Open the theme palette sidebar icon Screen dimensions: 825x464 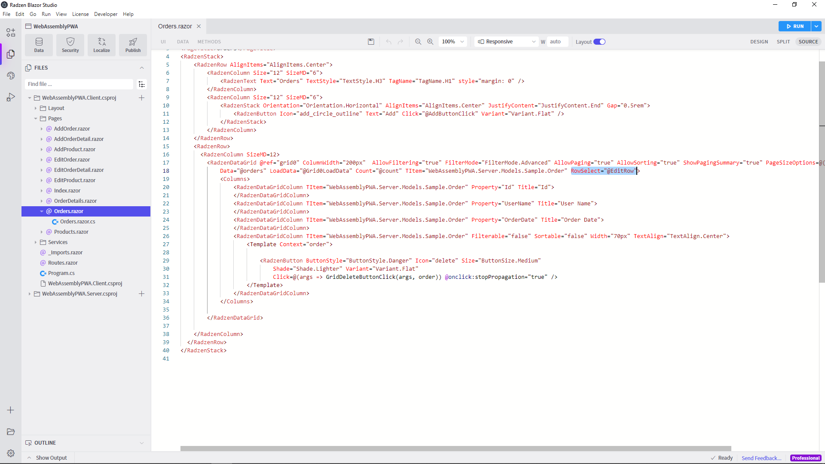(11, 76)
